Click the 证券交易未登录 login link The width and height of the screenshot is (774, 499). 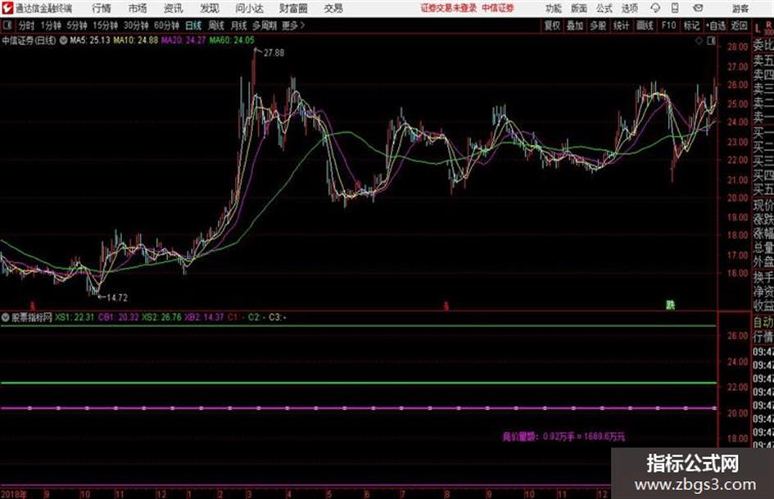tap(449, 8)
